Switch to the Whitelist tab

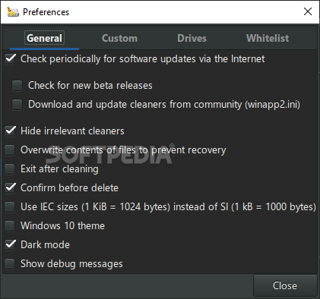pyautogui.click(x=268, y=38)
